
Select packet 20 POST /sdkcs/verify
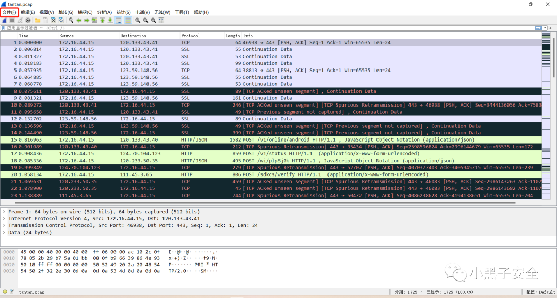click(271, 174)
